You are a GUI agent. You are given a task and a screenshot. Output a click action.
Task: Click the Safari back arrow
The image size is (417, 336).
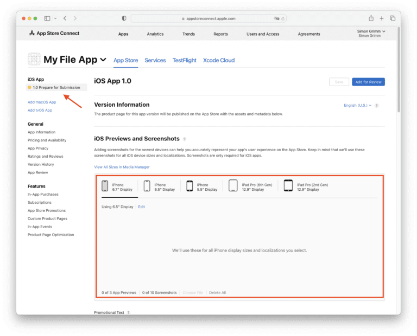pyautogui.click(x=65, y=18)
